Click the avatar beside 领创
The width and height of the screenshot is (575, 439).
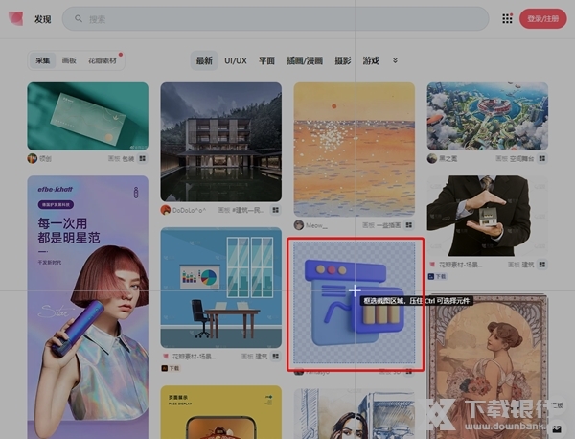pyautogui.click(x=33, y=158)
